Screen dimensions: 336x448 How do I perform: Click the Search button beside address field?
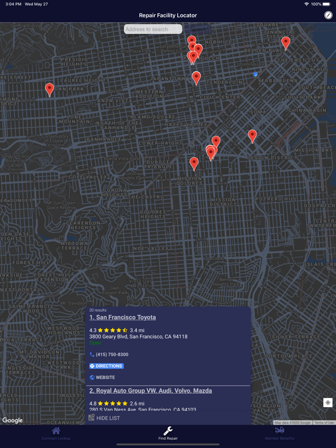pos(197,29)
